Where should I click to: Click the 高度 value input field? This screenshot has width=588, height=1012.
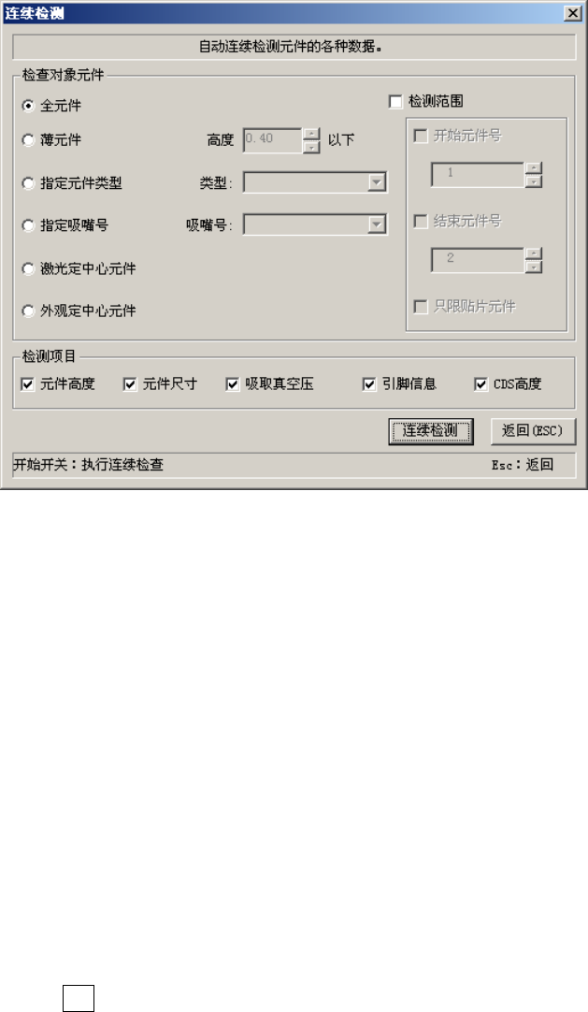[x=273, y=140]
